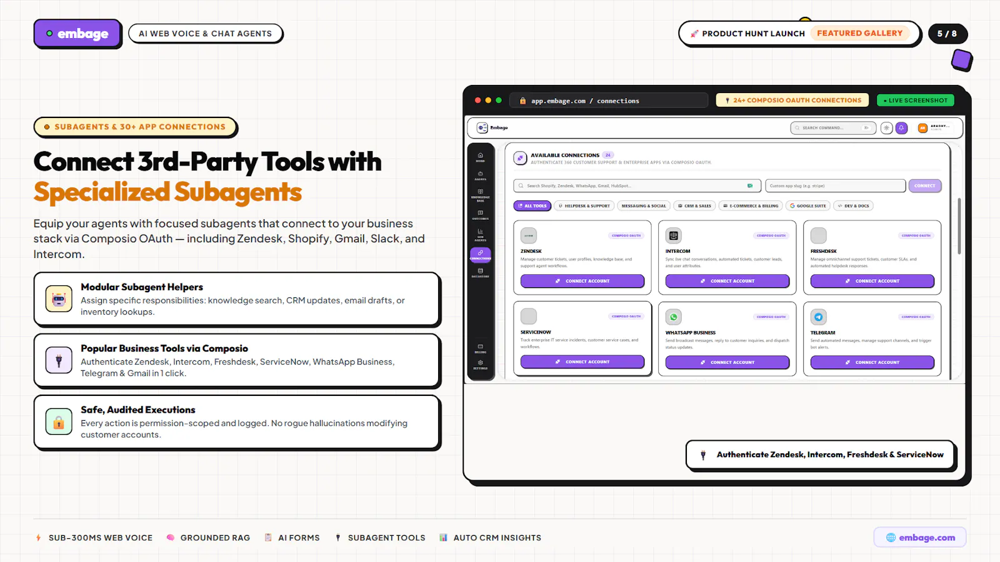Toggle the light/dark theme sun icon
This screenshot has height=562, width=1000.
(x=886, y=128)
